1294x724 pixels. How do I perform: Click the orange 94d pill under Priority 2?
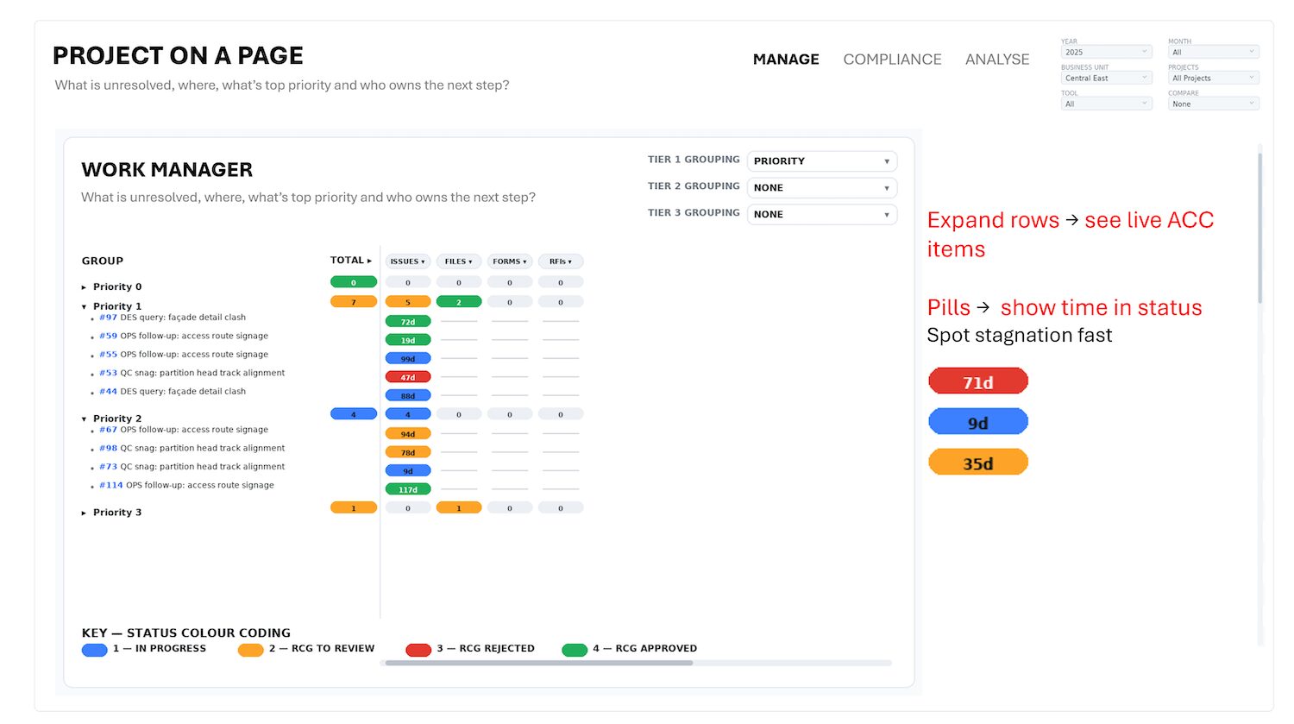click(x=407, y=433)
